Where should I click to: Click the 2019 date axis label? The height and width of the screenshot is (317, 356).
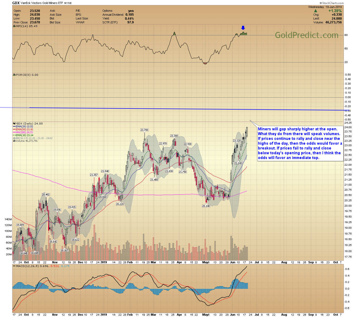104,262
